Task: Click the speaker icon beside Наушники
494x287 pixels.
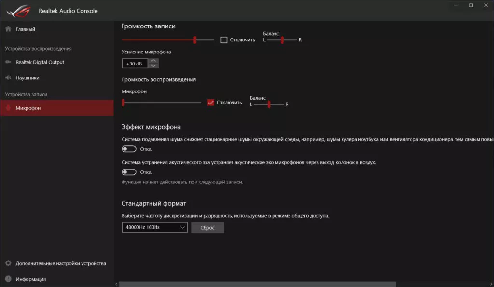Action: [8, 78]
